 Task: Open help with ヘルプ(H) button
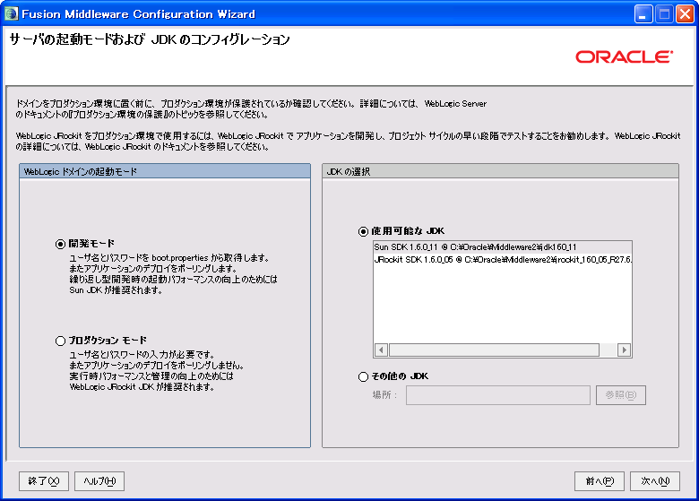99,481
